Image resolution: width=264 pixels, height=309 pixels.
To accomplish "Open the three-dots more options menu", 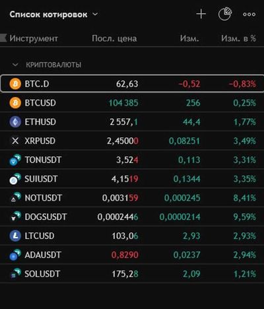I will coord(249,15).
